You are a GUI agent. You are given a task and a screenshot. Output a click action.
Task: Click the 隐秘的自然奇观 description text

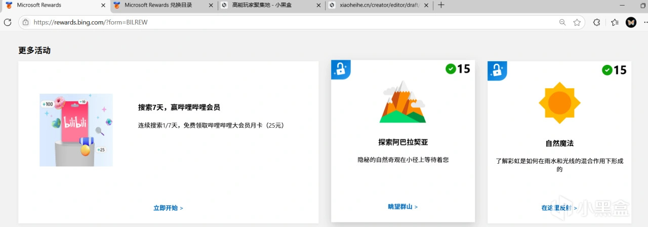[x=403, y=160]
